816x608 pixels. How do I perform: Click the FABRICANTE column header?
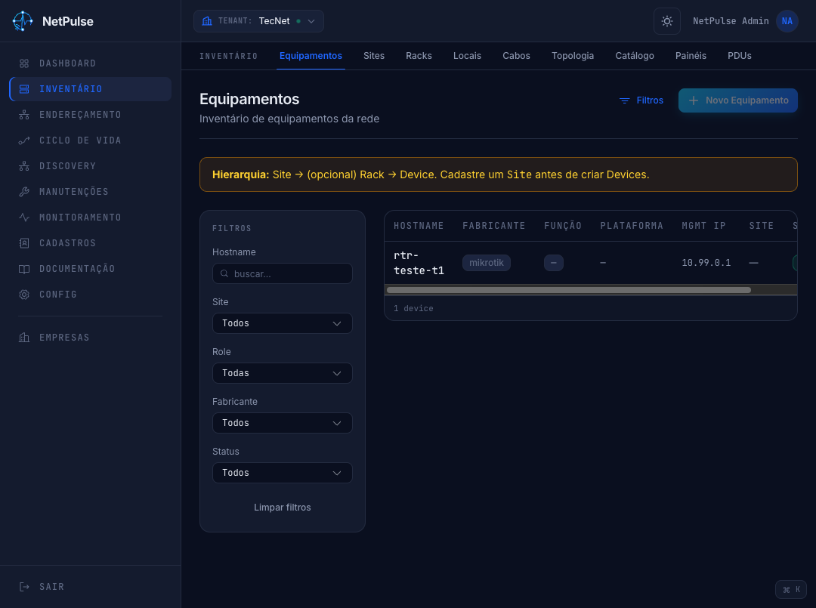click(494, 226)
